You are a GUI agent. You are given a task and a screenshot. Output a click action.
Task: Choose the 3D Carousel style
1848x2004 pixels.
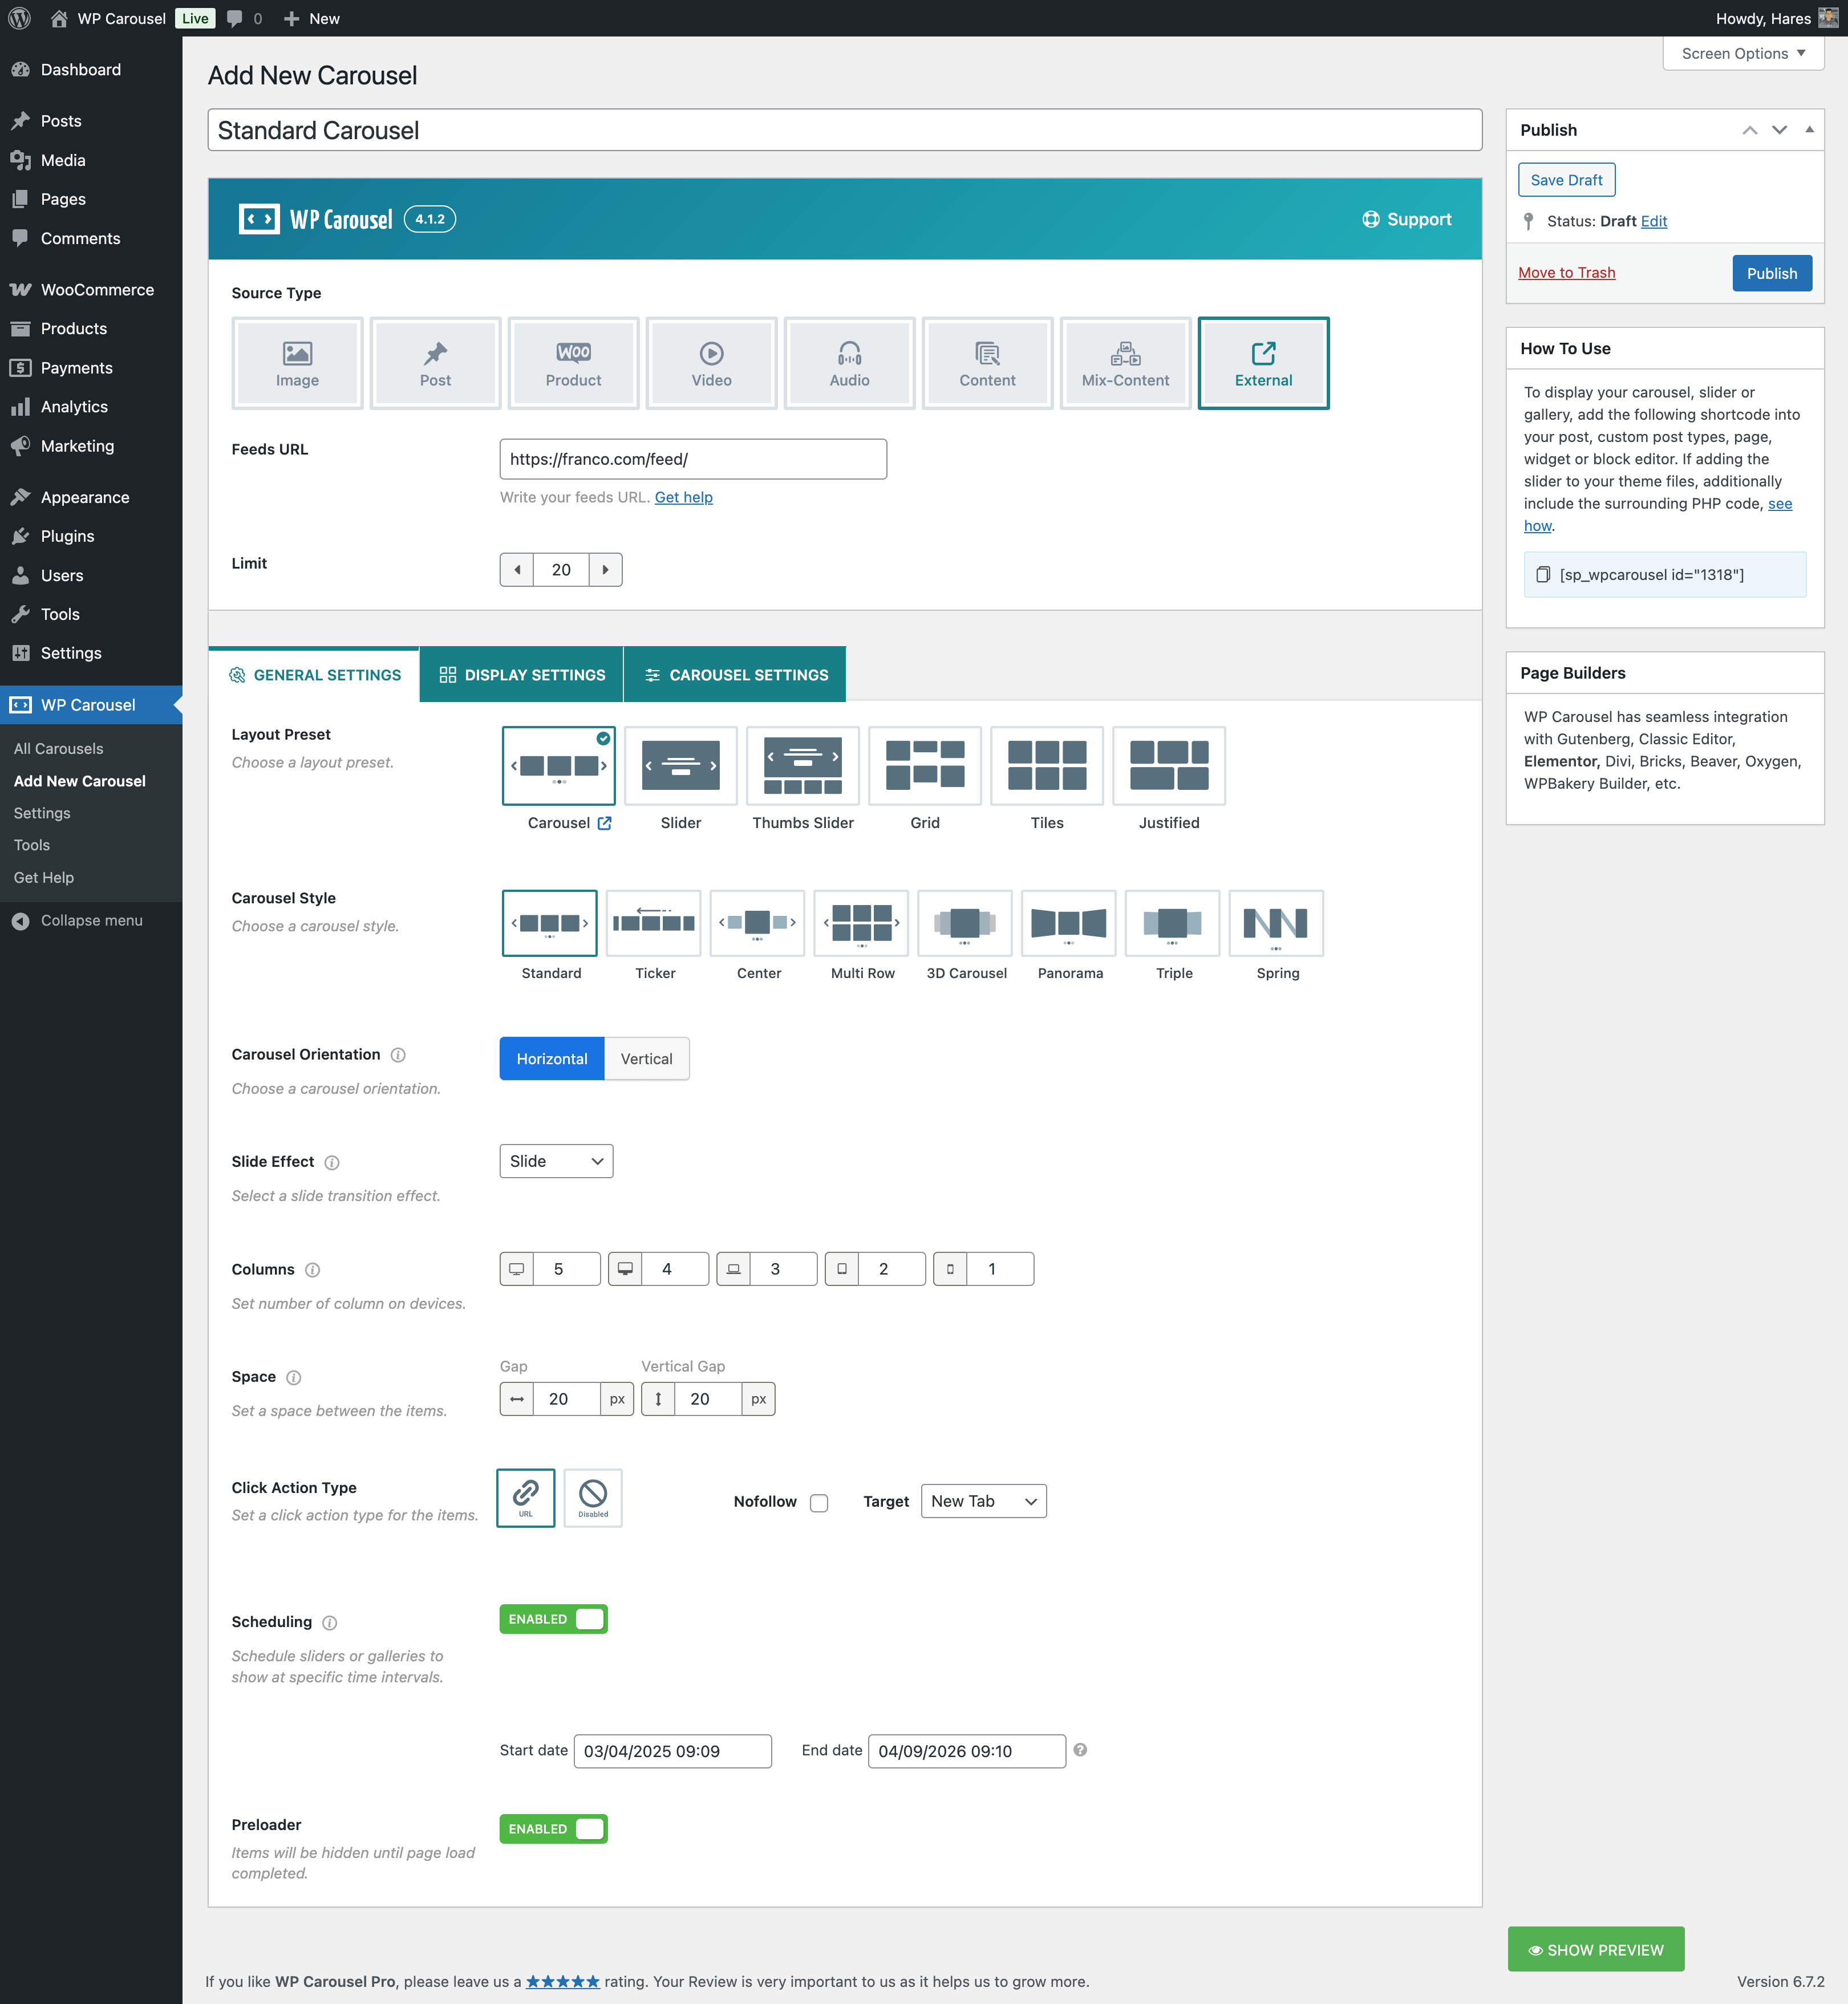tap(965, 923)
